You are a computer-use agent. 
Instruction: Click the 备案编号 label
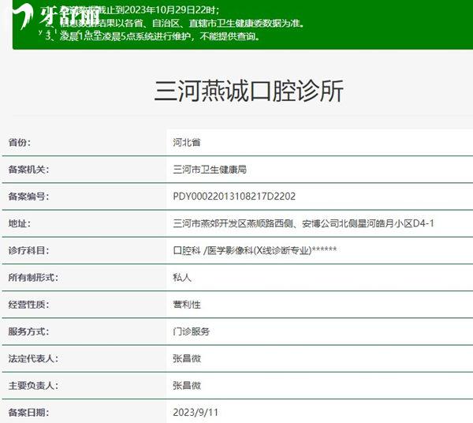tap(28, 197)
